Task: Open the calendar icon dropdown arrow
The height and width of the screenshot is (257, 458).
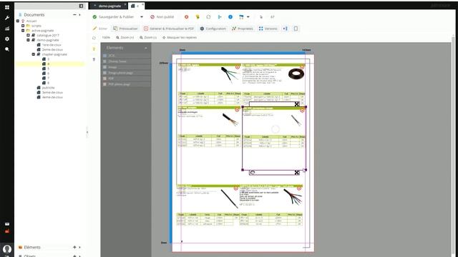Action: click(x=248, y=17)
